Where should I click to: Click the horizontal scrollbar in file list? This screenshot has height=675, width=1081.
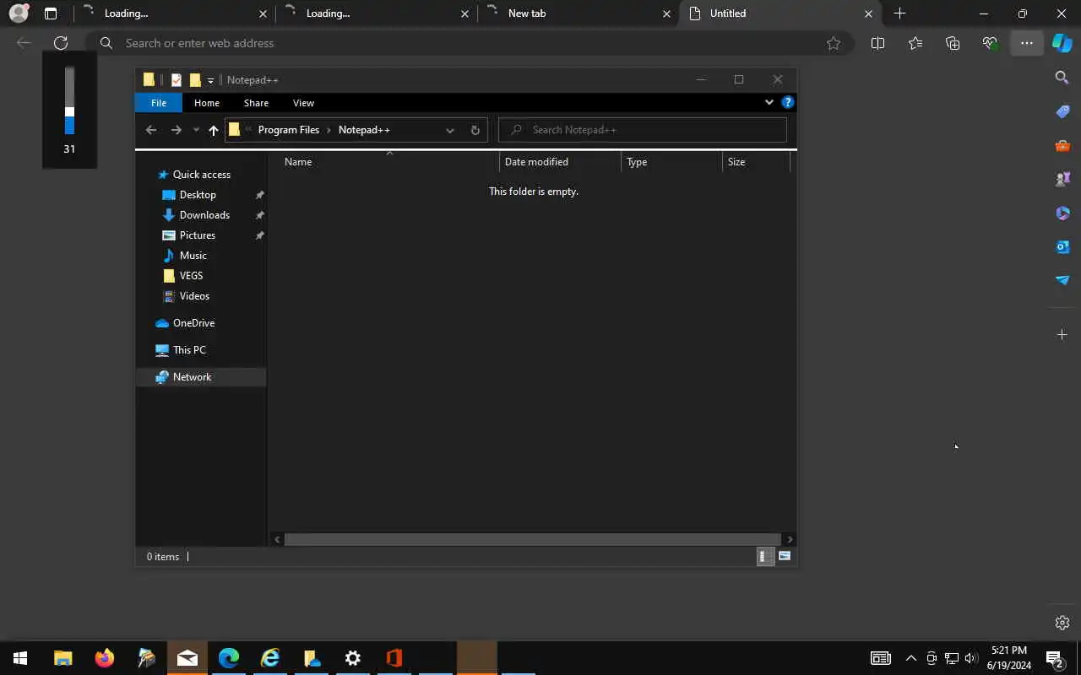532,539
